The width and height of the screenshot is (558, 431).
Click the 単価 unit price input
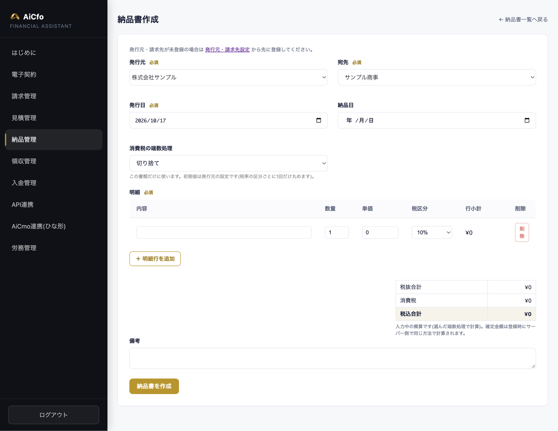(380, 232)
